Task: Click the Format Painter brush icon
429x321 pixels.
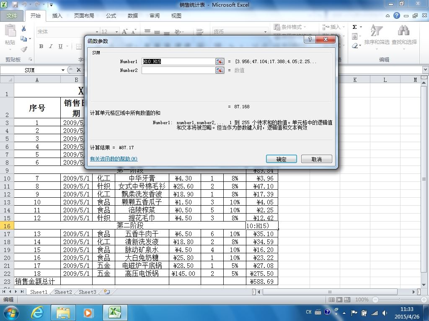Action: [x=24, y=49]
